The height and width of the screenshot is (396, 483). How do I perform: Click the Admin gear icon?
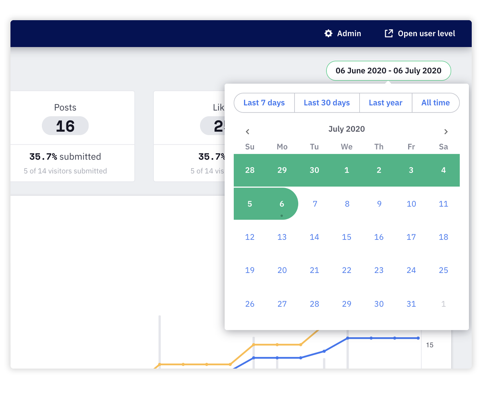point(328,33)
